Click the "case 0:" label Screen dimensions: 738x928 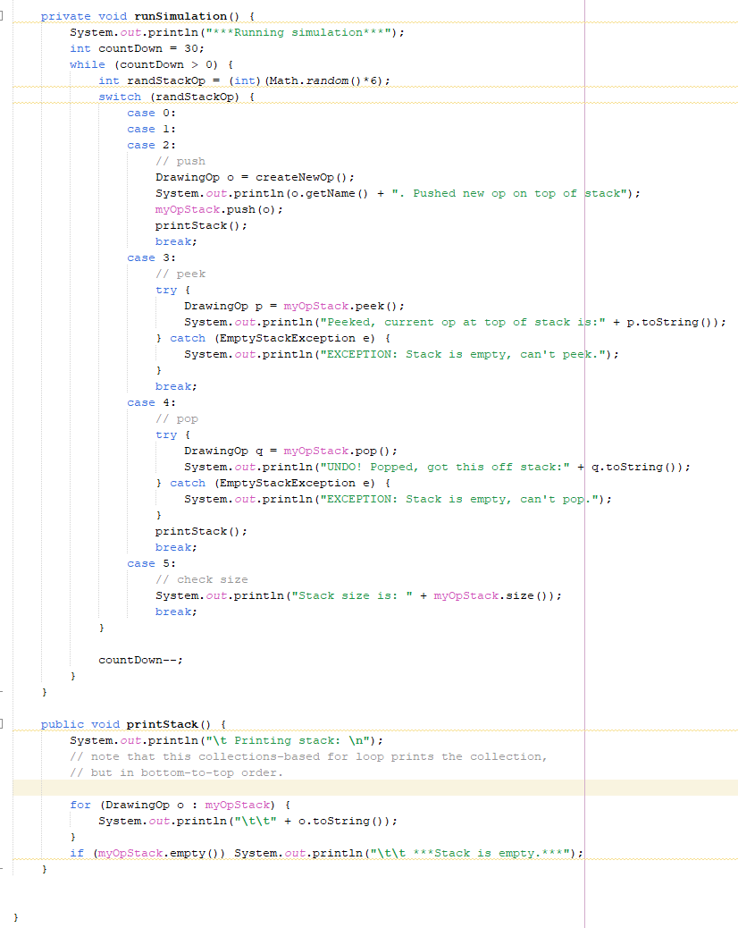coord(151,113)
